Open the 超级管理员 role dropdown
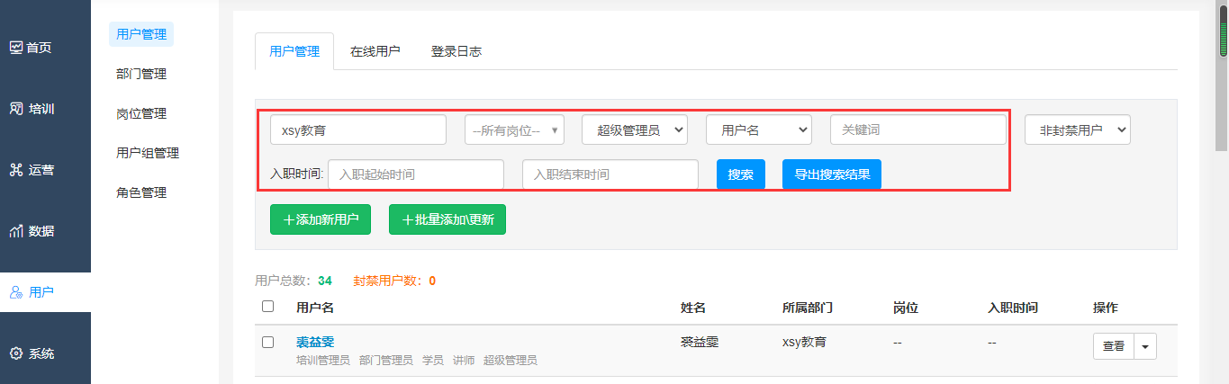This screenshot has height=384, width=1229. (634, 130)
